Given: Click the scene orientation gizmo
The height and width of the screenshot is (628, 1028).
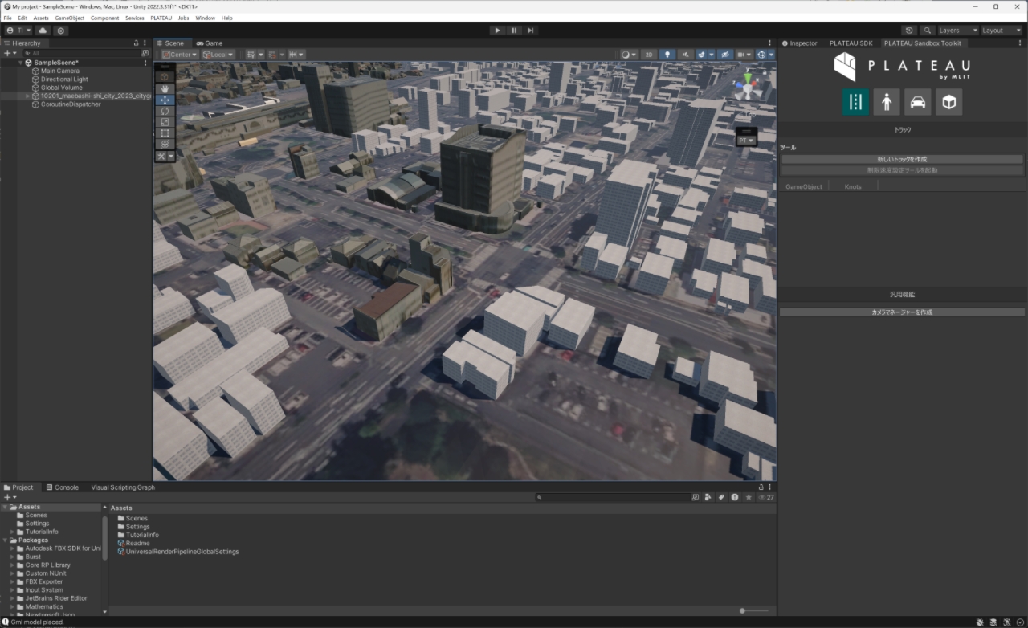Looking at the screenshot, I should [x=748, y=86].
